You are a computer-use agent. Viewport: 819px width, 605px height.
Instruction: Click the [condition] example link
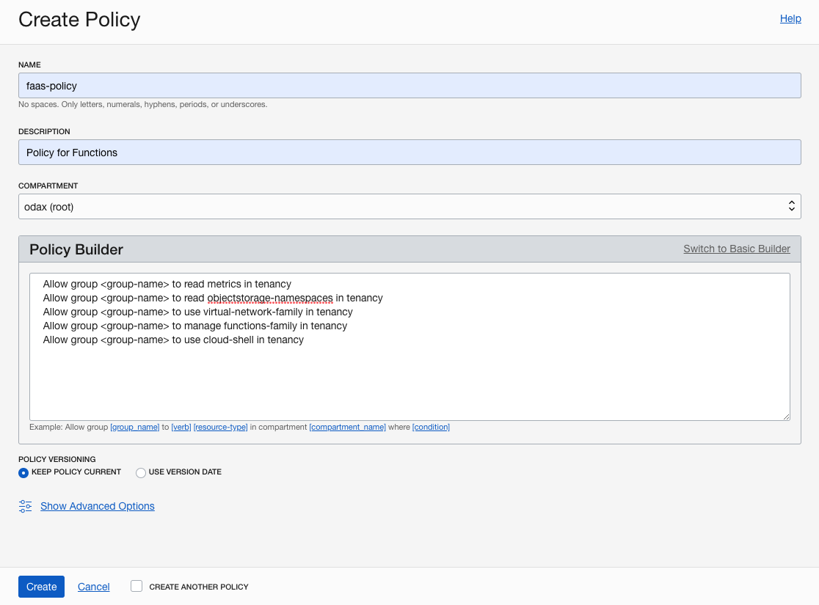pyautogui.click(x=431, y=427)
